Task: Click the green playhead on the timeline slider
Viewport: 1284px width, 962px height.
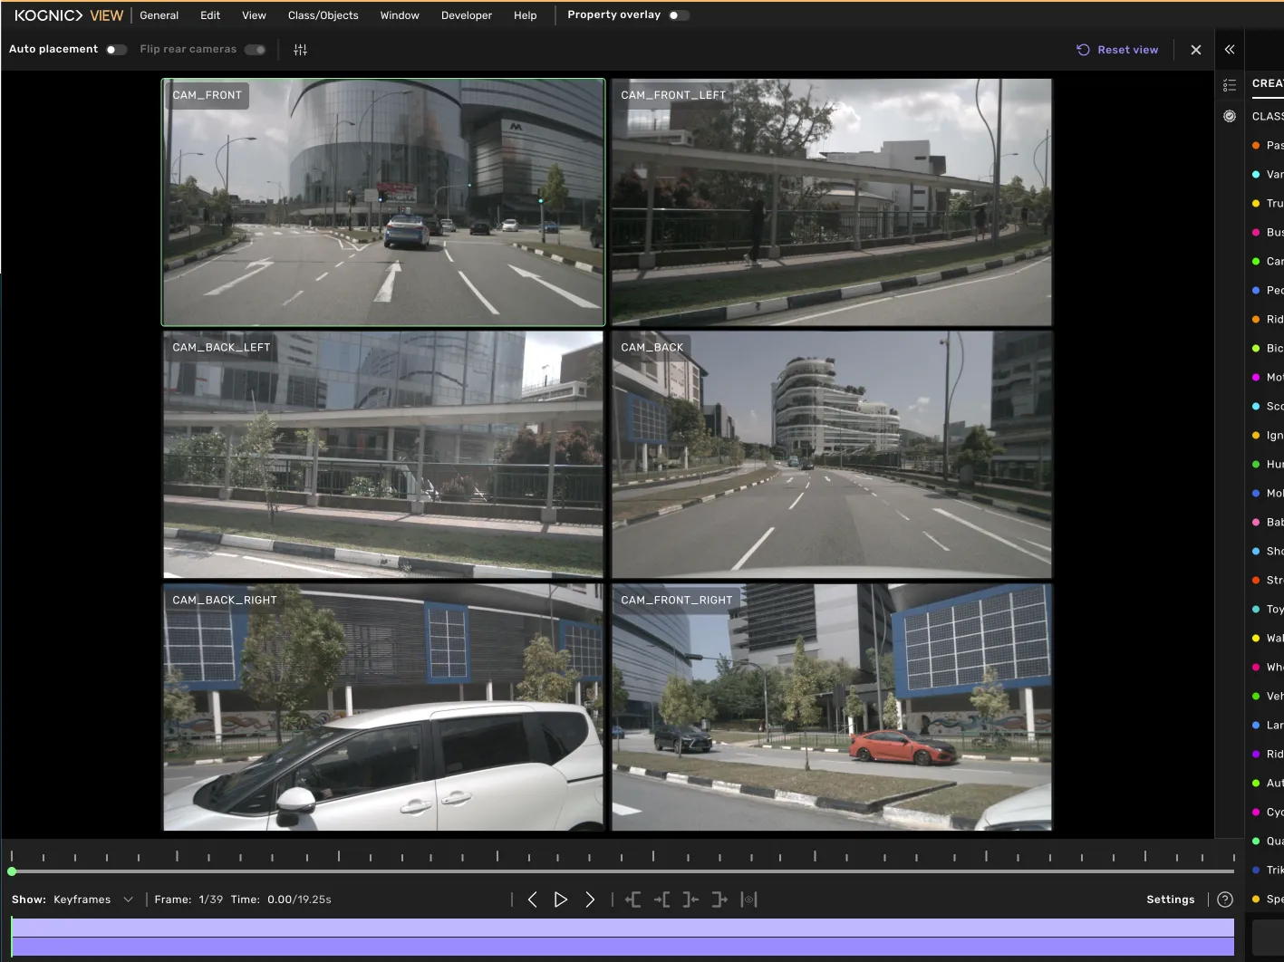Action: point(12,871)
